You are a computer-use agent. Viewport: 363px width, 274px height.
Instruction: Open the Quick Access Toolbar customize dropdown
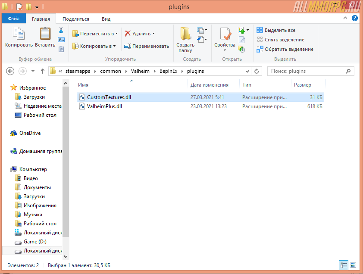[x=37, y=7]
